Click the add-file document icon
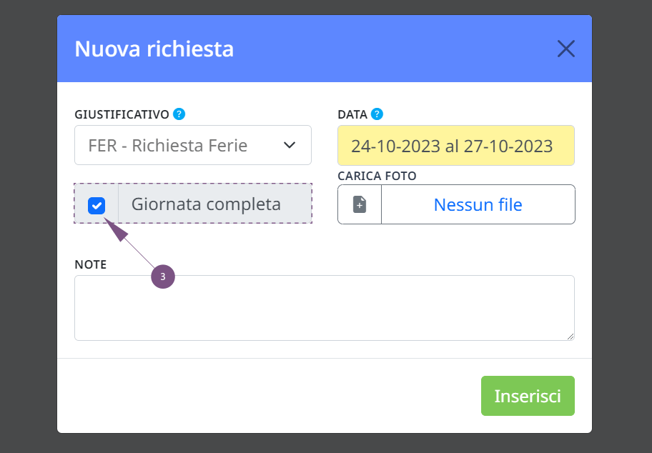 click(x=360, y=204)
